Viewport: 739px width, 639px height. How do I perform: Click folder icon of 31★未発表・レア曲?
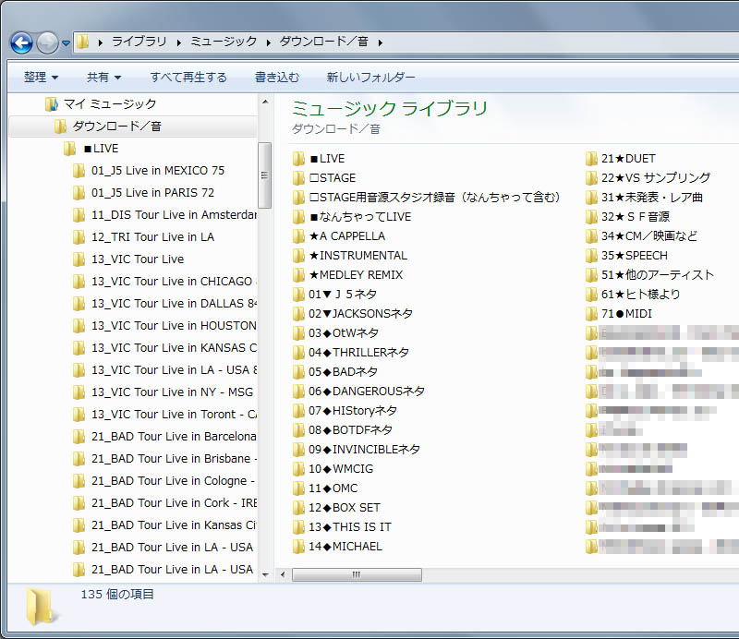[x=592, y=198]
